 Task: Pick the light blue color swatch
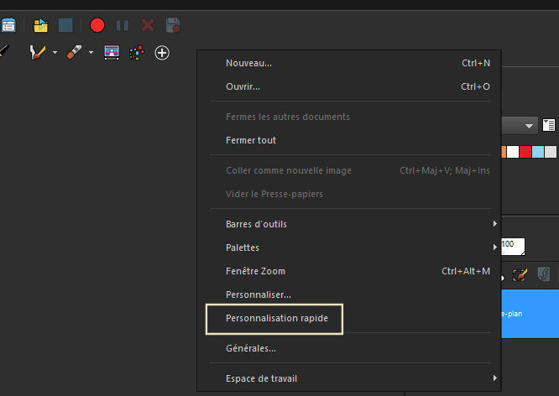pyautogui.click(x=538, y=152)
